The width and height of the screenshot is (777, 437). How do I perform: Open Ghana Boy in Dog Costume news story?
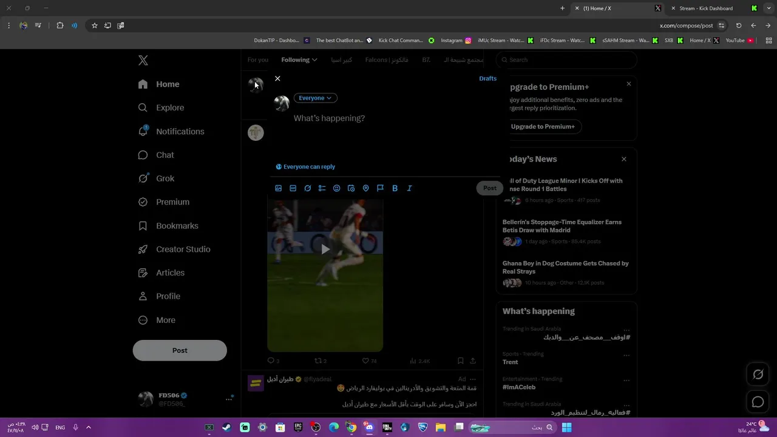tap(566, 273)
